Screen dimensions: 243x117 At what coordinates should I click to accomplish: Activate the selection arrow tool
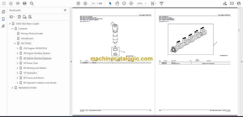110,3
